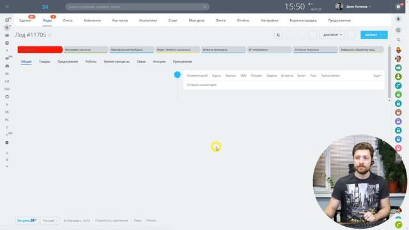The width and height of the screenshot is (409, 230).
Task: Set lead stage to Менеджер назначен
Action: [86, 50]
